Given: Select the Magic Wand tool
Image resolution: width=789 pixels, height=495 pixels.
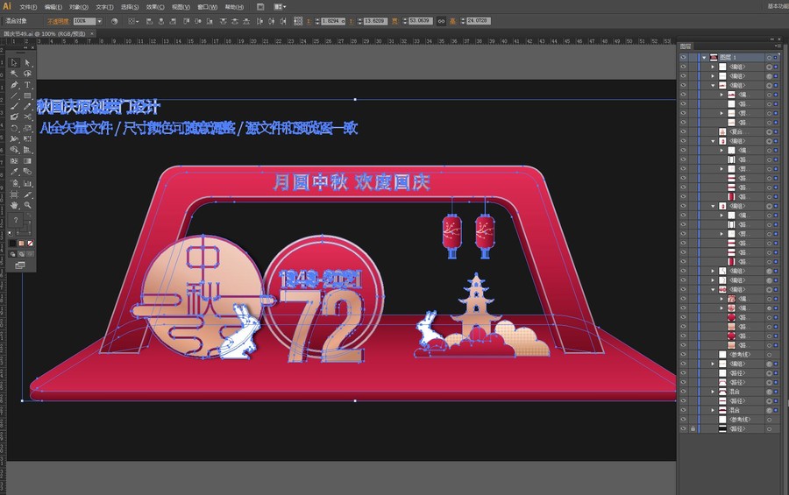Looking at the screenshot, I should click(x=14, y=74).
